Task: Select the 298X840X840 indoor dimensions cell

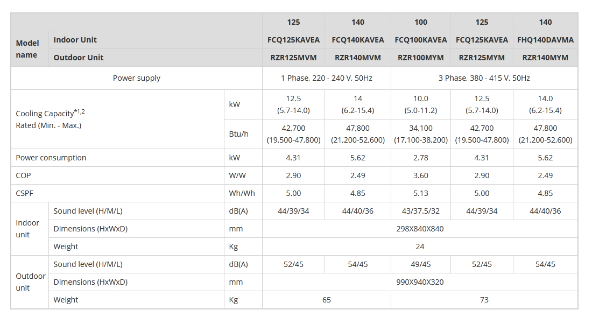Action: [420, 229]
